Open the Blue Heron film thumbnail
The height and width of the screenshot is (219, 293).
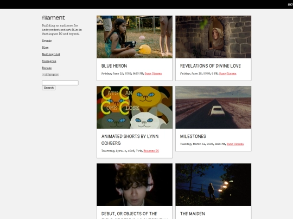pos(135,37)
